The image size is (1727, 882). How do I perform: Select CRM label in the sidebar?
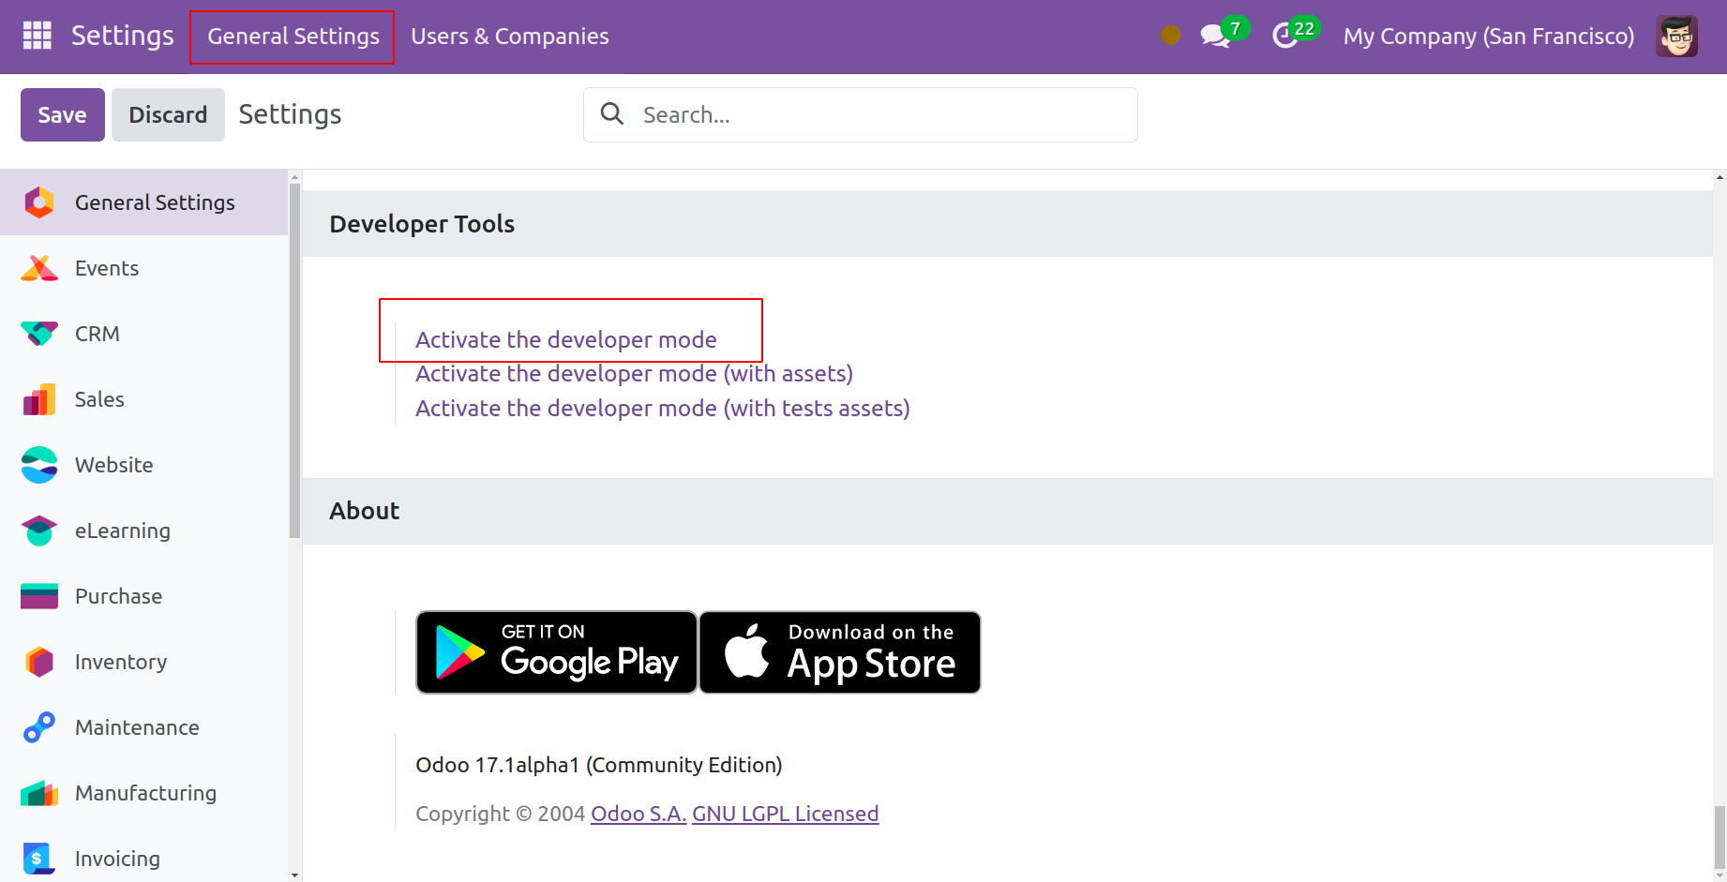tap(98, 334)
